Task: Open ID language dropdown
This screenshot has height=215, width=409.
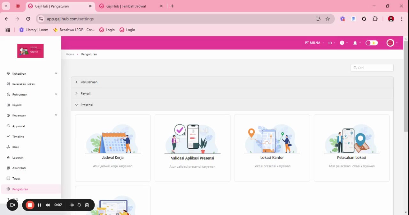Action: click(x=332, y=43)
